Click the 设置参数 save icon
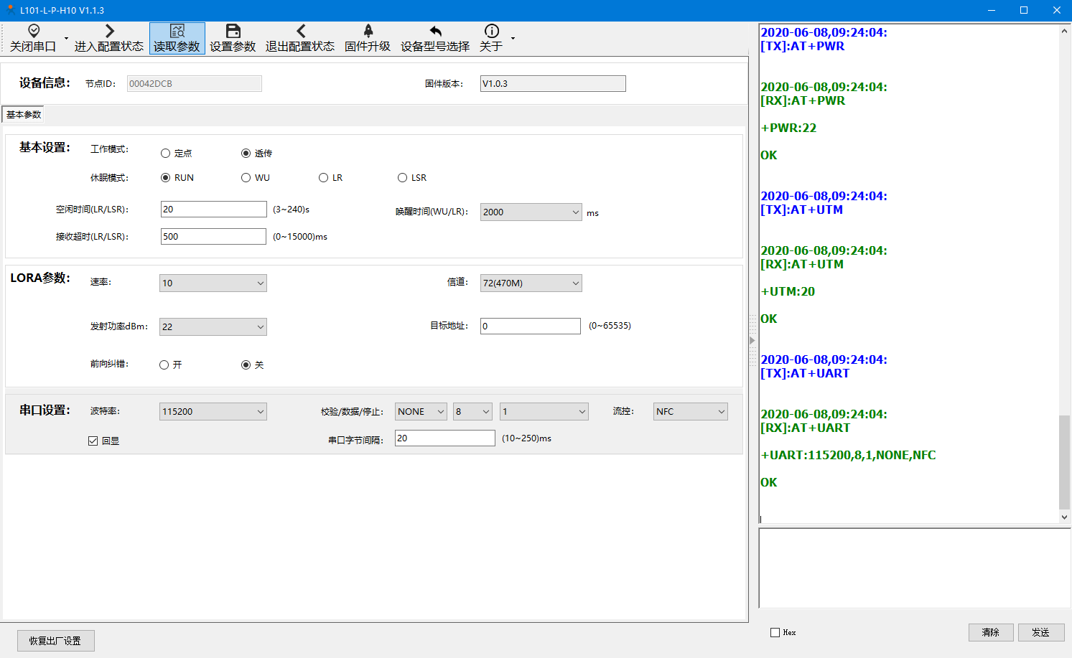Image resolution: width=1072 pixels, height=658 pixels. pyautogui.click(x=233, y=31)
